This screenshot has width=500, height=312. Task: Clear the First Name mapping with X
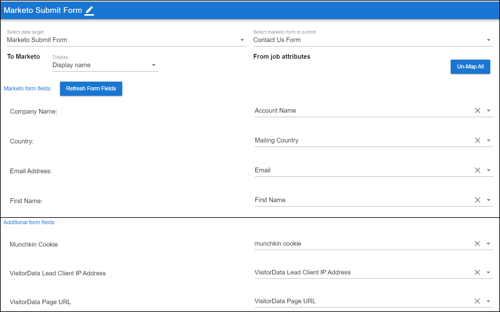[477, 200]
